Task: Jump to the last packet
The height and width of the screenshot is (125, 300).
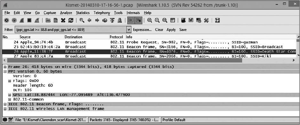Action: (120, 20)
